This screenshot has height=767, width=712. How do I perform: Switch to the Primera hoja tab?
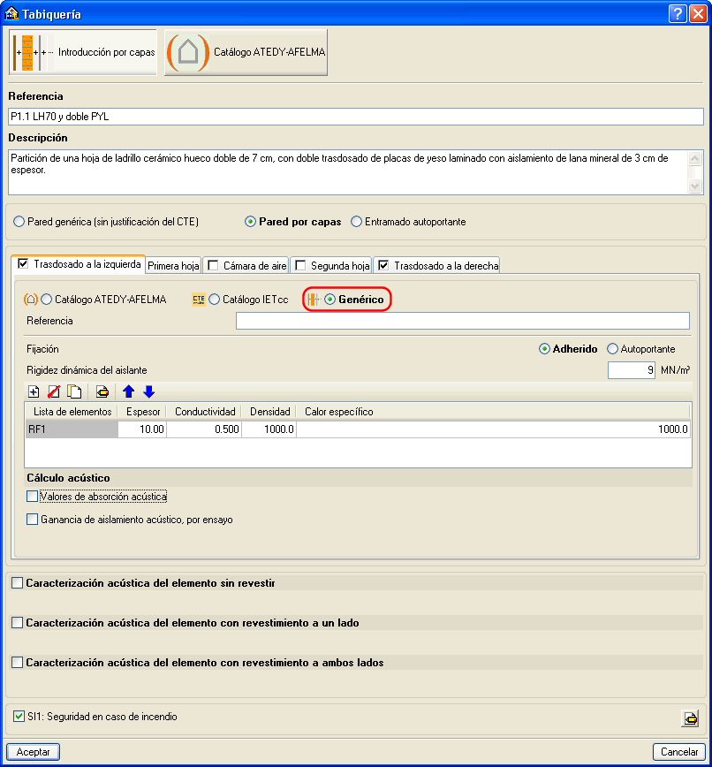click(173, 266)
